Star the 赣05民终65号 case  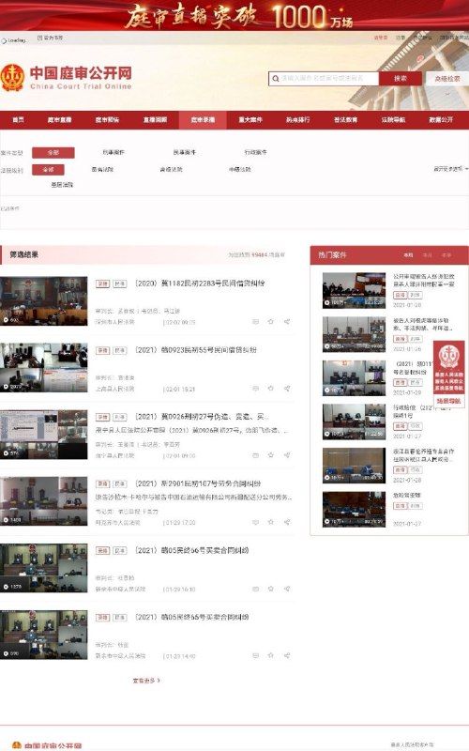coord(271,654)
